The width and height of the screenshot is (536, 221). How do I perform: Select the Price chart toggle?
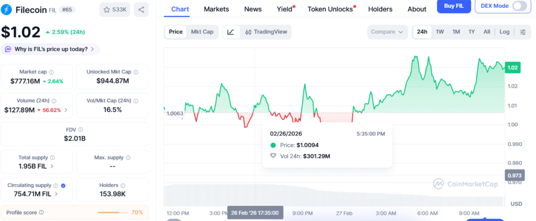(176, 32)
